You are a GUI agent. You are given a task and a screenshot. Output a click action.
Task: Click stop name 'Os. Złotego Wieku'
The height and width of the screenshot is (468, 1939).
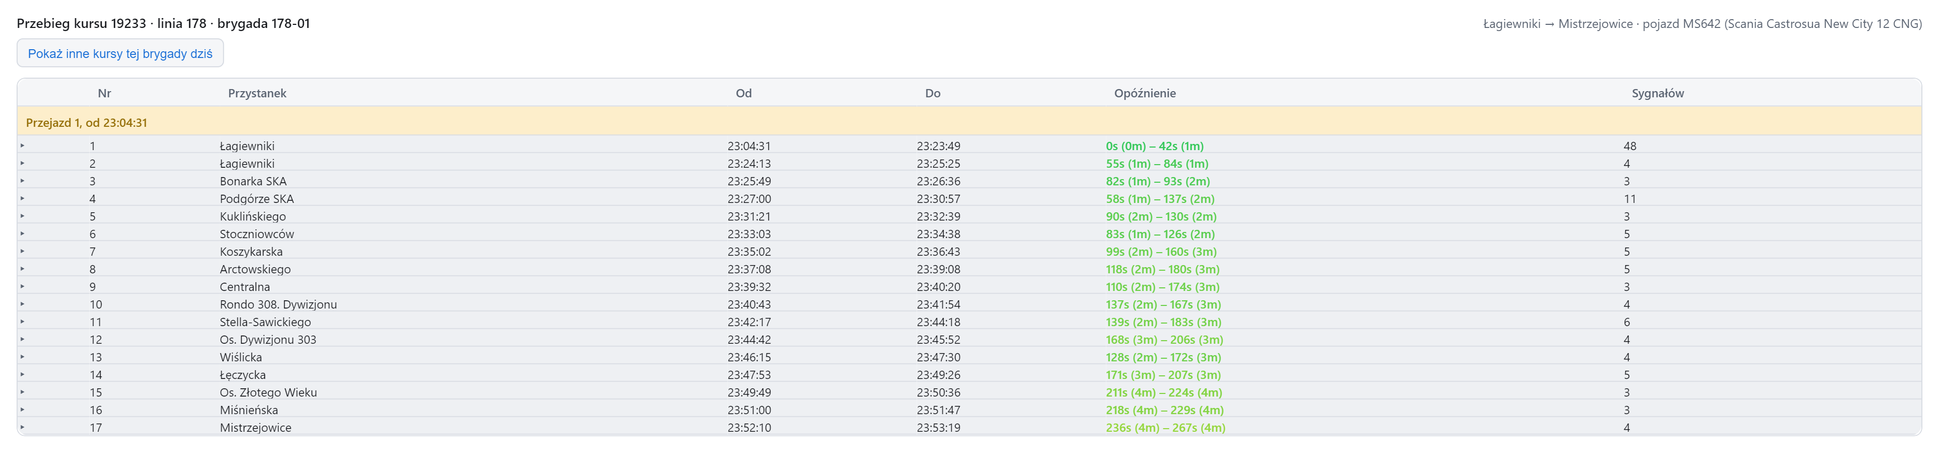(x=268, y=392)
